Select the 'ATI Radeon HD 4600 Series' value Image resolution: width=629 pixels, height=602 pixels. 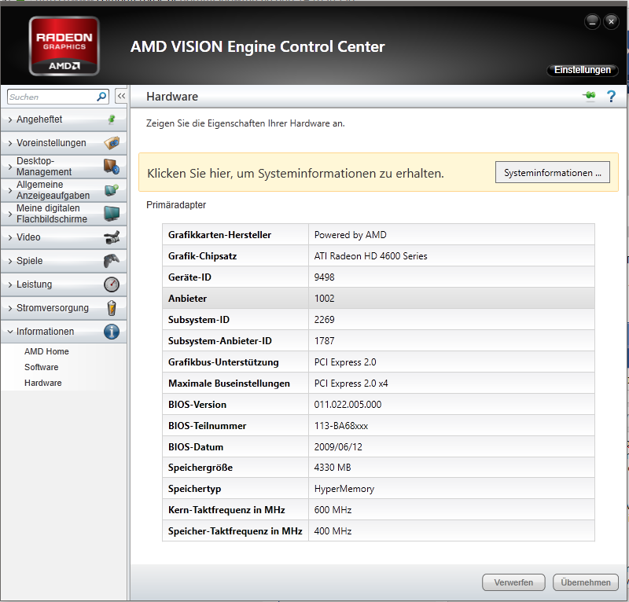coord(370,256)
